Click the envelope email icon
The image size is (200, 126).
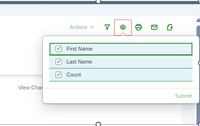click(154, 27)
